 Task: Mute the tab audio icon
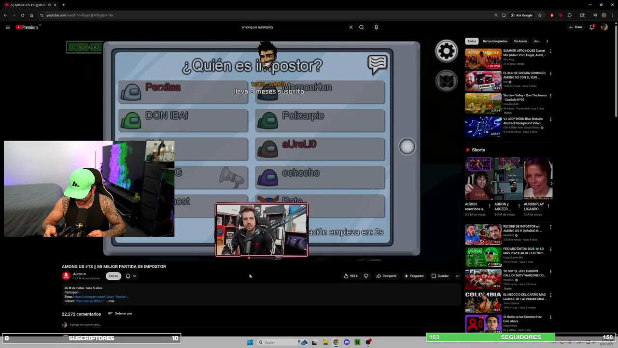click(x=49, y=5)
